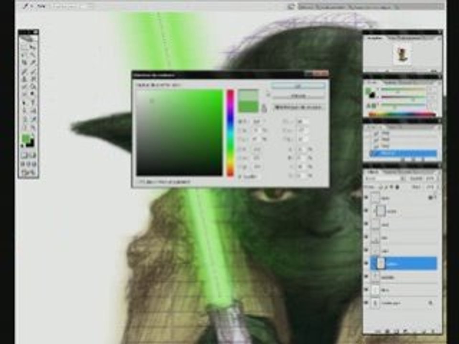Select the Eyedropper tool in toolbox
The width and height of the screenshot is (459, 344).
[x=33, y=119]
